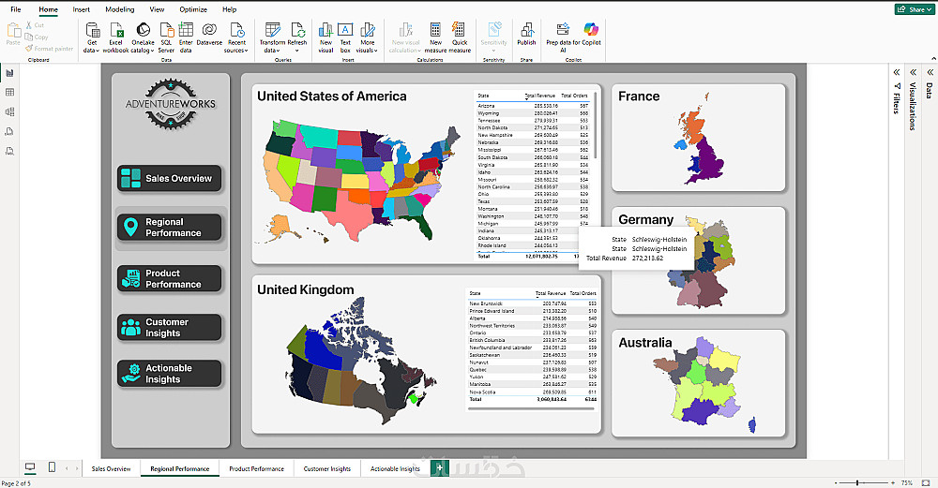Add a Text box
938x488 pixels.
pyautogui.click(x=345, y=37)
